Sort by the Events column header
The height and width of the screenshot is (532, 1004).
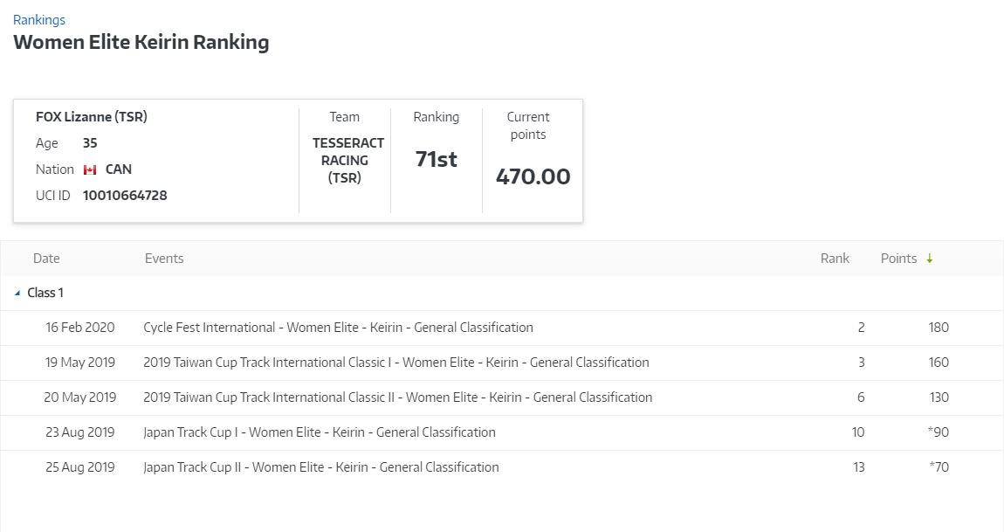pos(164,259)
